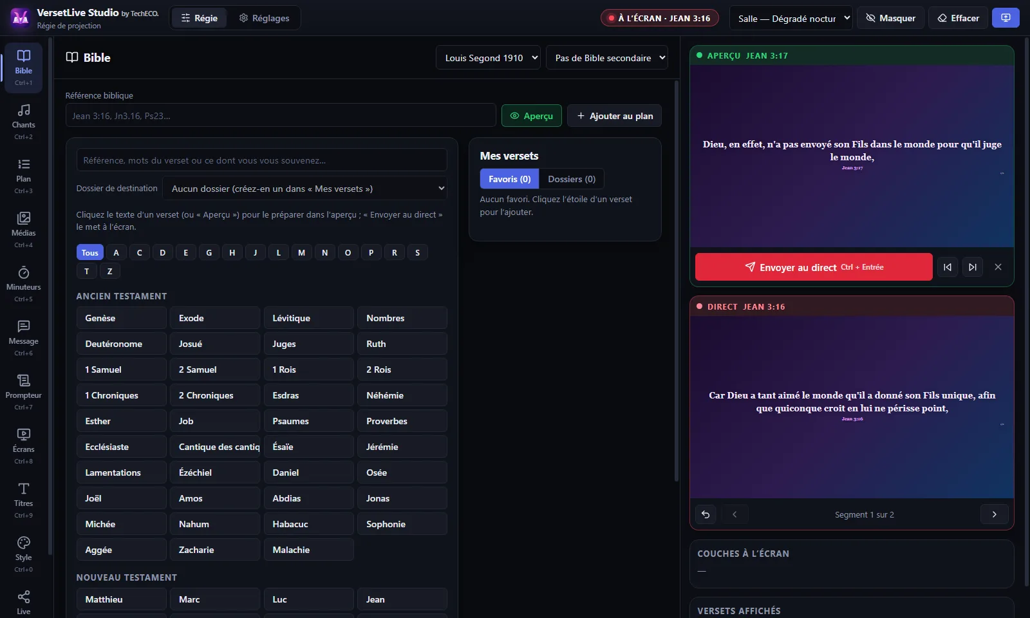Screen dimensions: 1030x618
Task: Open the Écrans sidebar section
Action: (x=23, y=446)
